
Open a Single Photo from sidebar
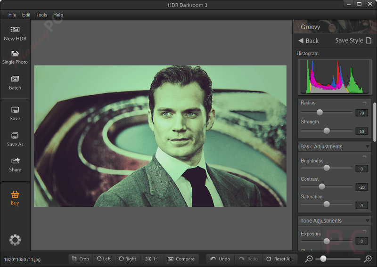point(15,54)
